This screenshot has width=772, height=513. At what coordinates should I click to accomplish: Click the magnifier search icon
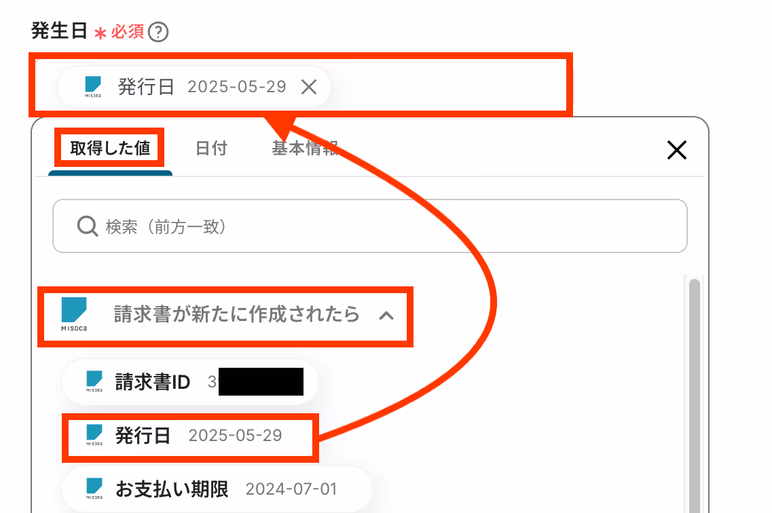(x=87, y=226)
